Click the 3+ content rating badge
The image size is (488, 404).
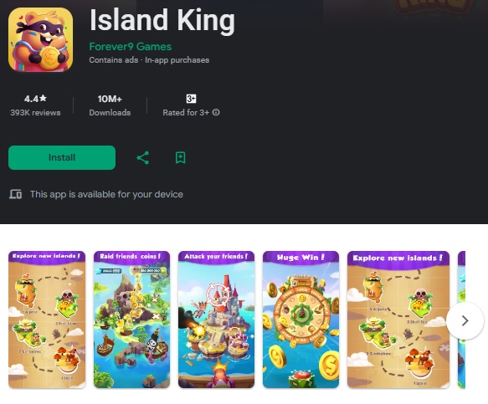pos(191,99)
